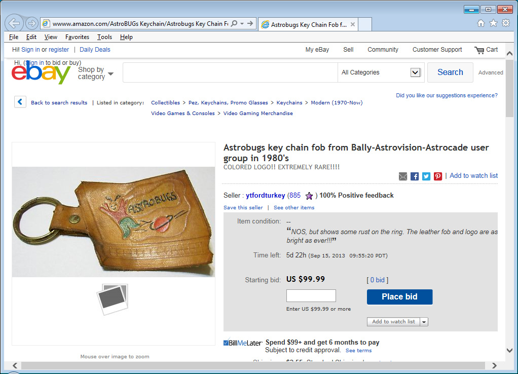Image resolution: width=518 pixels, height=374 pixels.
Task: Click the Astrobugs keychain product photo
Action: (x=113, y=221)
